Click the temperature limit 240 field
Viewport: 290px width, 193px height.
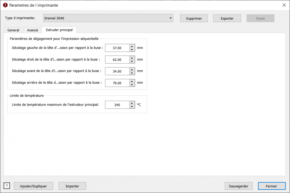tap(117, 105)
